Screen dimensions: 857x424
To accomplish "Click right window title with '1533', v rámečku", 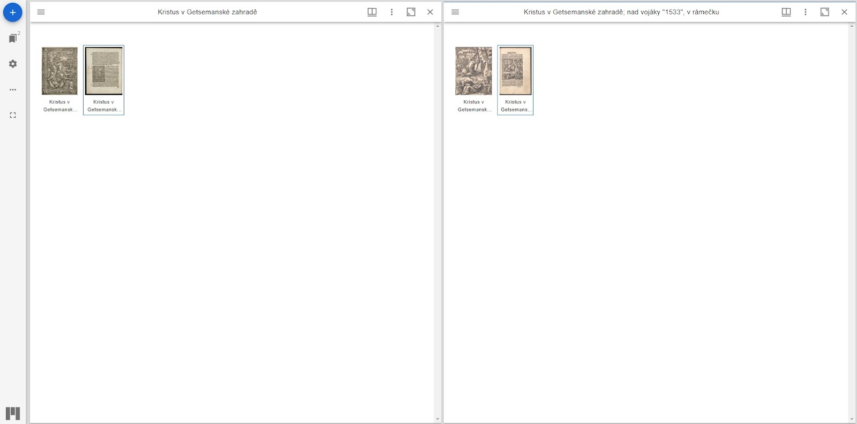I will coord(621,12).
